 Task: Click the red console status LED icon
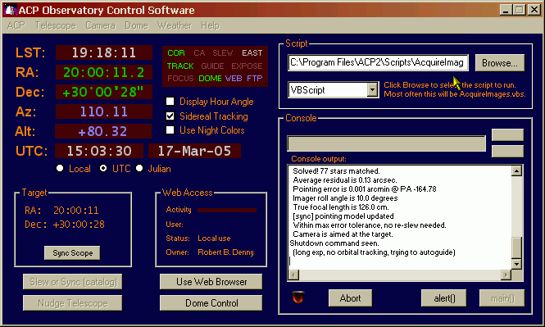[x=298, y=297]
